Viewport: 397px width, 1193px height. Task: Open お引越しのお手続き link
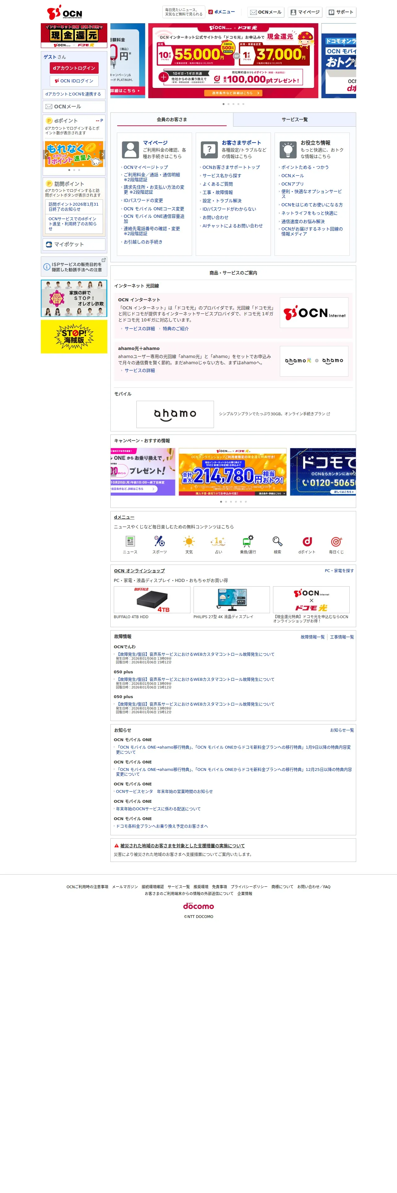point(143,242)
